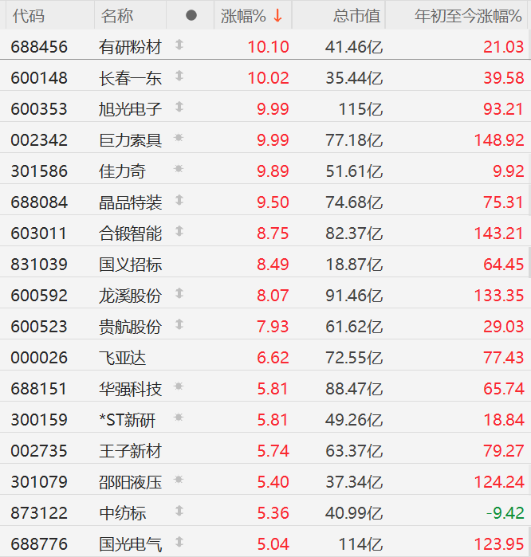531x557 pixels.
Task: Click the star-like icon beside 邵阳液压
Action: [179, 480]
